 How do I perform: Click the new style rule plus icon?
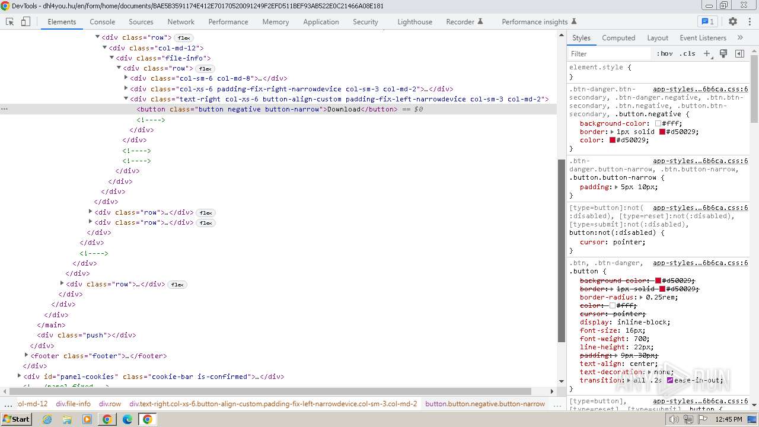point(707,53)
